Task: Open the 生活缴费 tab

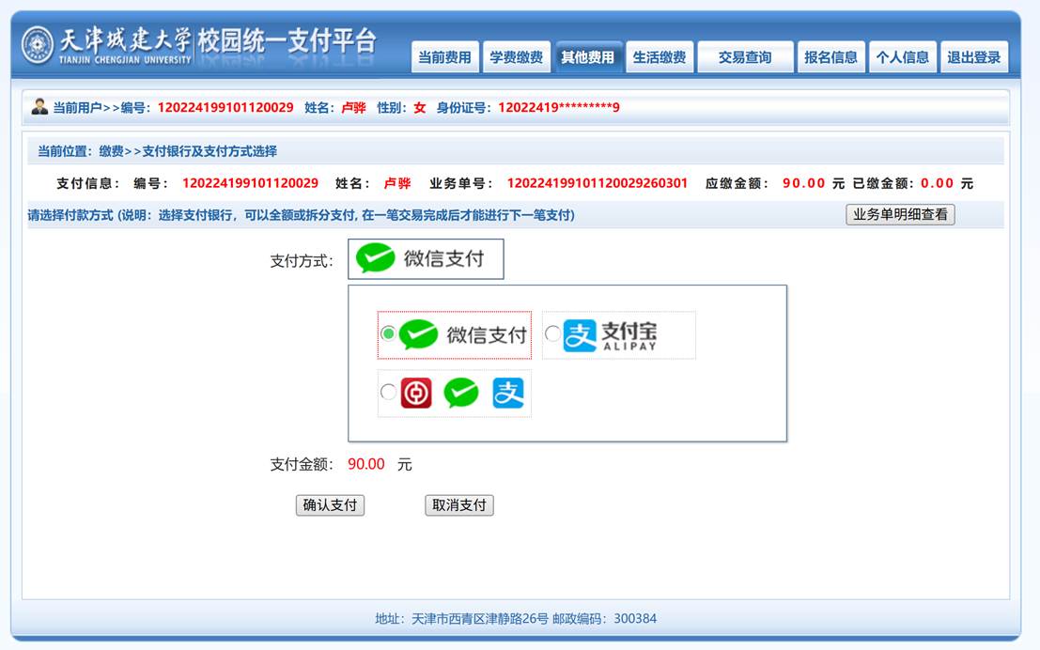Action: click(659, 57)
